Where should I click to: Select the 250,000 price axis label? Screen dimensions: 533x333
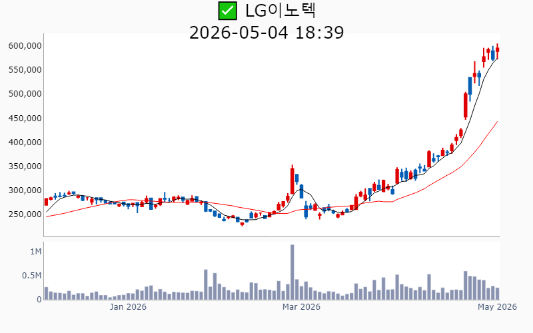(x=25, y=214)
